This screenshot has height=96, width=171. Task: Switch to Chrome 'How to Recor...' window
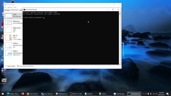point(33,94)
